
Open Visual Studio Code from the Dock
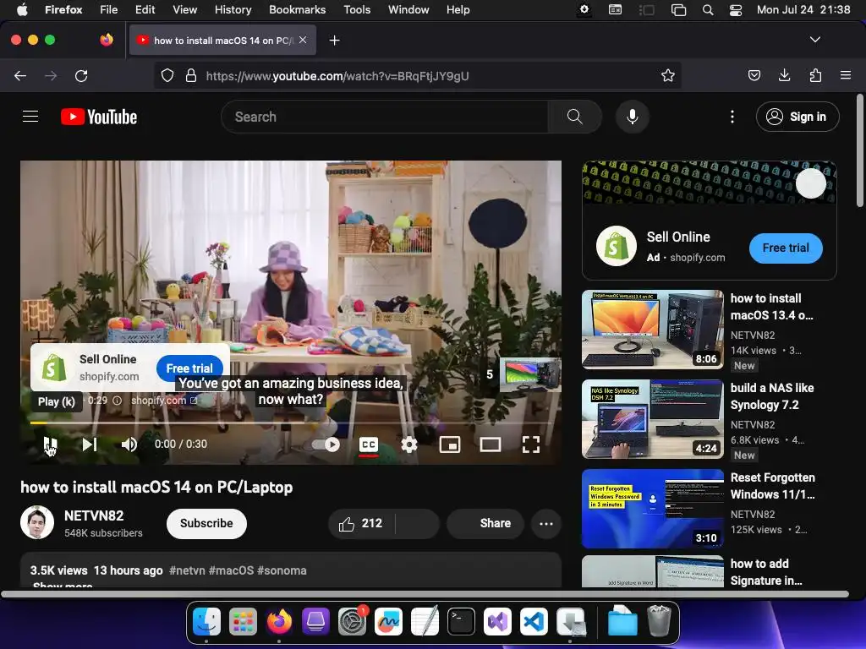[x=534, y=621]
